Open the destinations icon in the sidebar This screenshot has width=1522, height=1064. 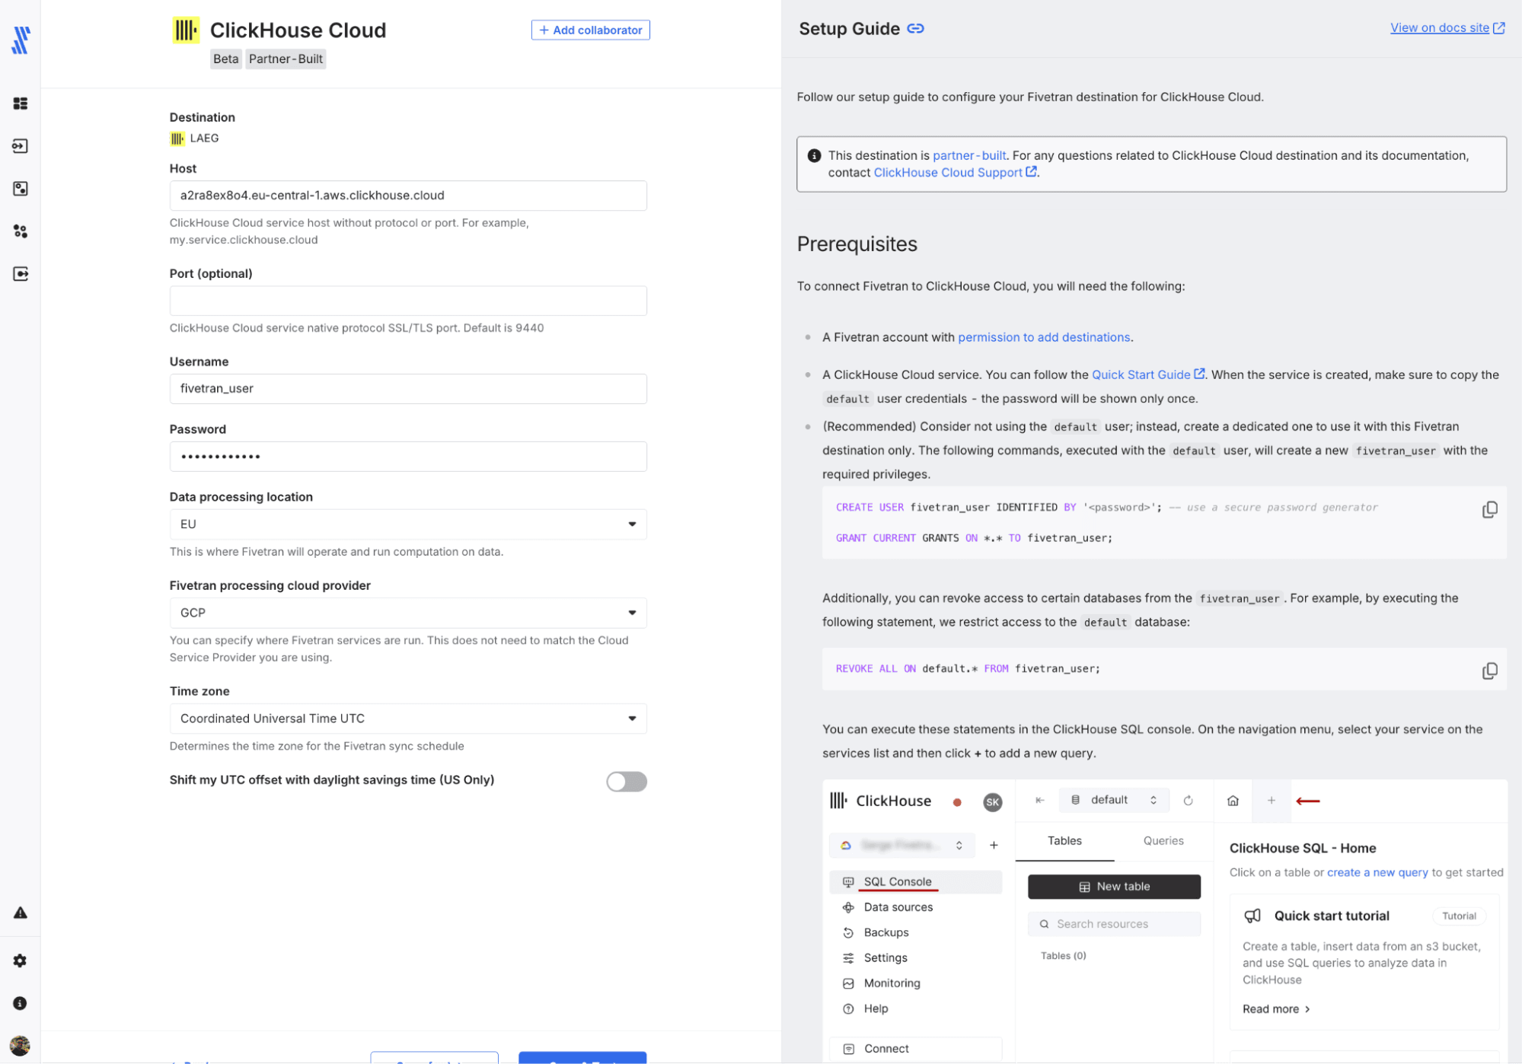coord(21,189)
